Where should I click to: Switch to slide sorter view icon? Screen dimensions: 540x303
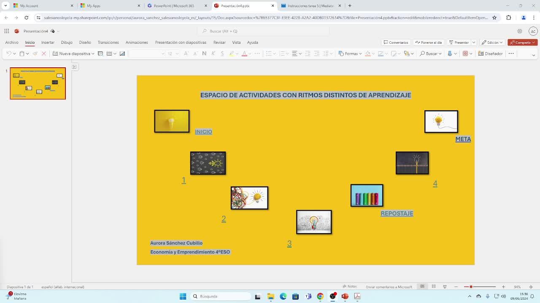click(x=433, y=287)
